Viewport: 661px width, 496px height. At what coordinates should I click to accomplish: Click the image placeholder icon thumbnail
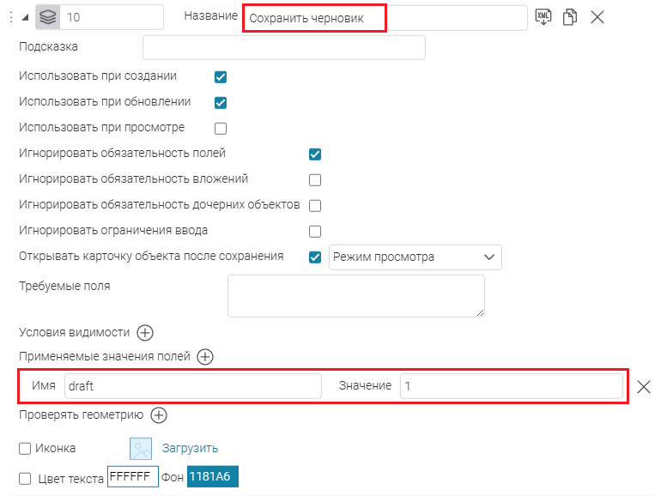(141, 448)
